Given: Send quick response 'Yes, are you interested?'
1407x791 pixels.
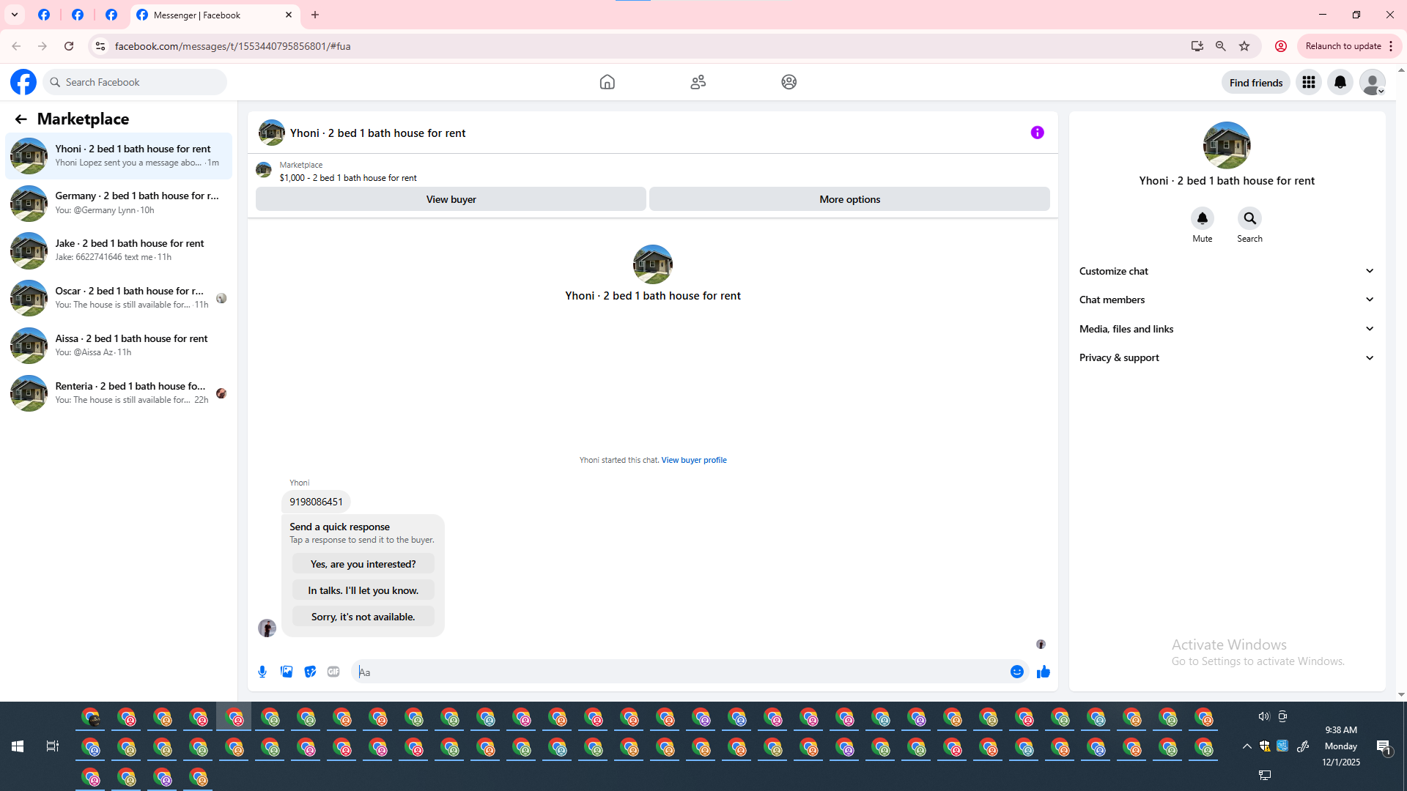Looking at the screenshot, I should coord(363,564).
